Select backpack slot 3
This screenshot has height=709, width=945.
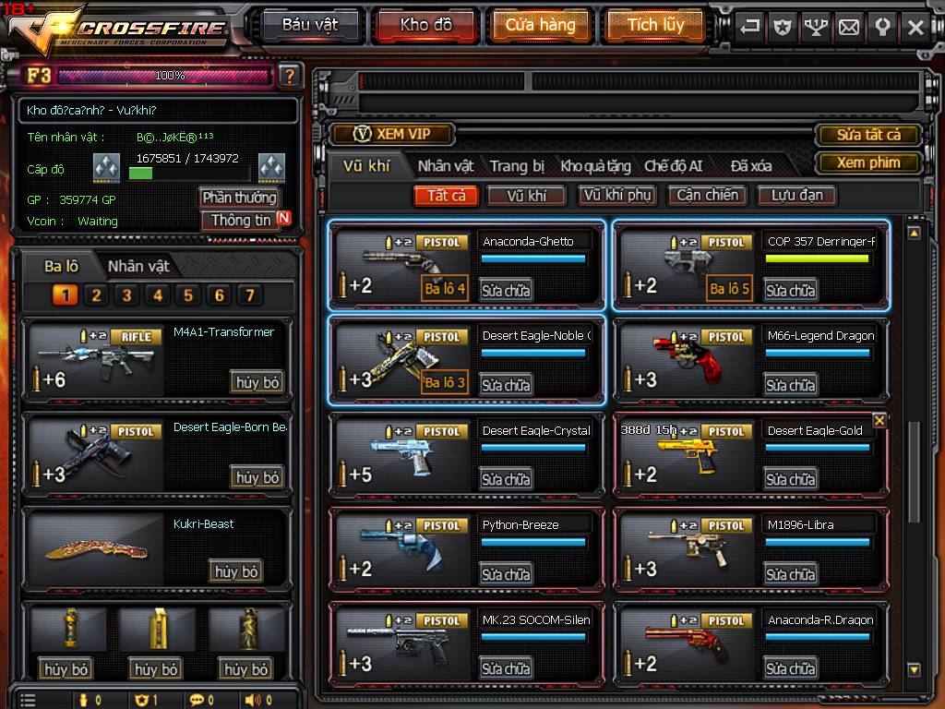[x=127, y=294]
